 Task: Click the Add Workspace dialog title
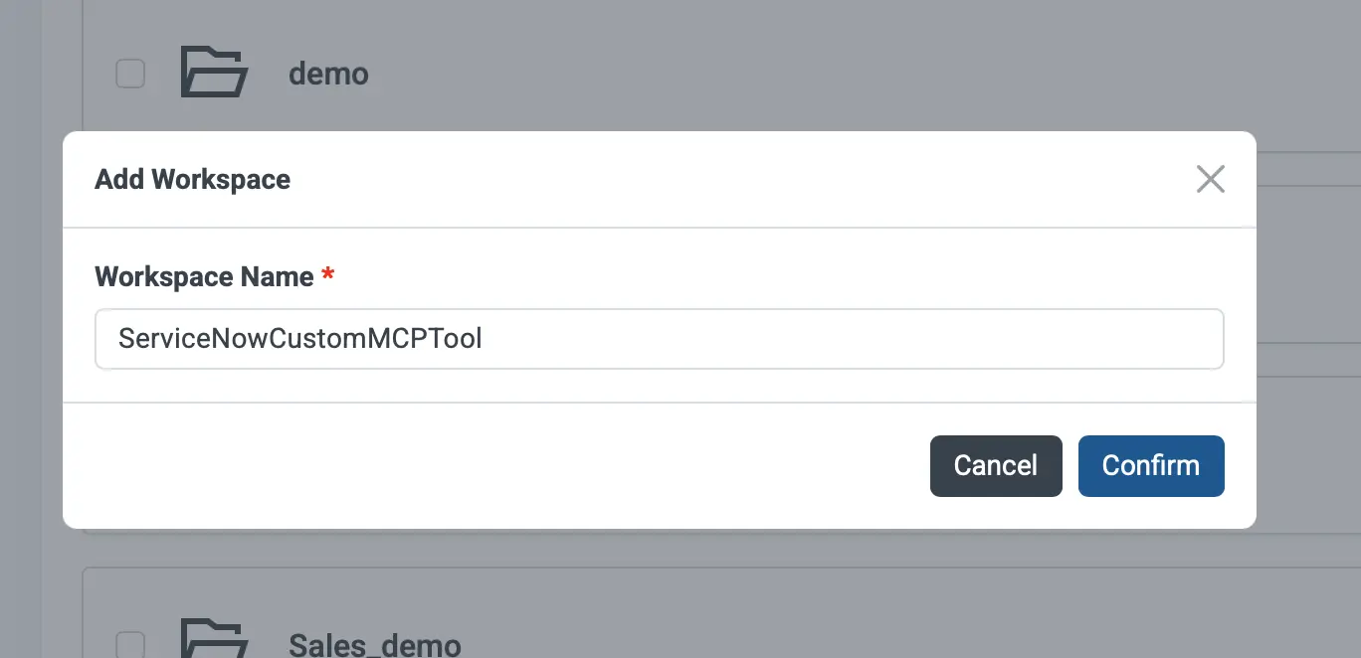pyautogui.click(x=192, y=180)
